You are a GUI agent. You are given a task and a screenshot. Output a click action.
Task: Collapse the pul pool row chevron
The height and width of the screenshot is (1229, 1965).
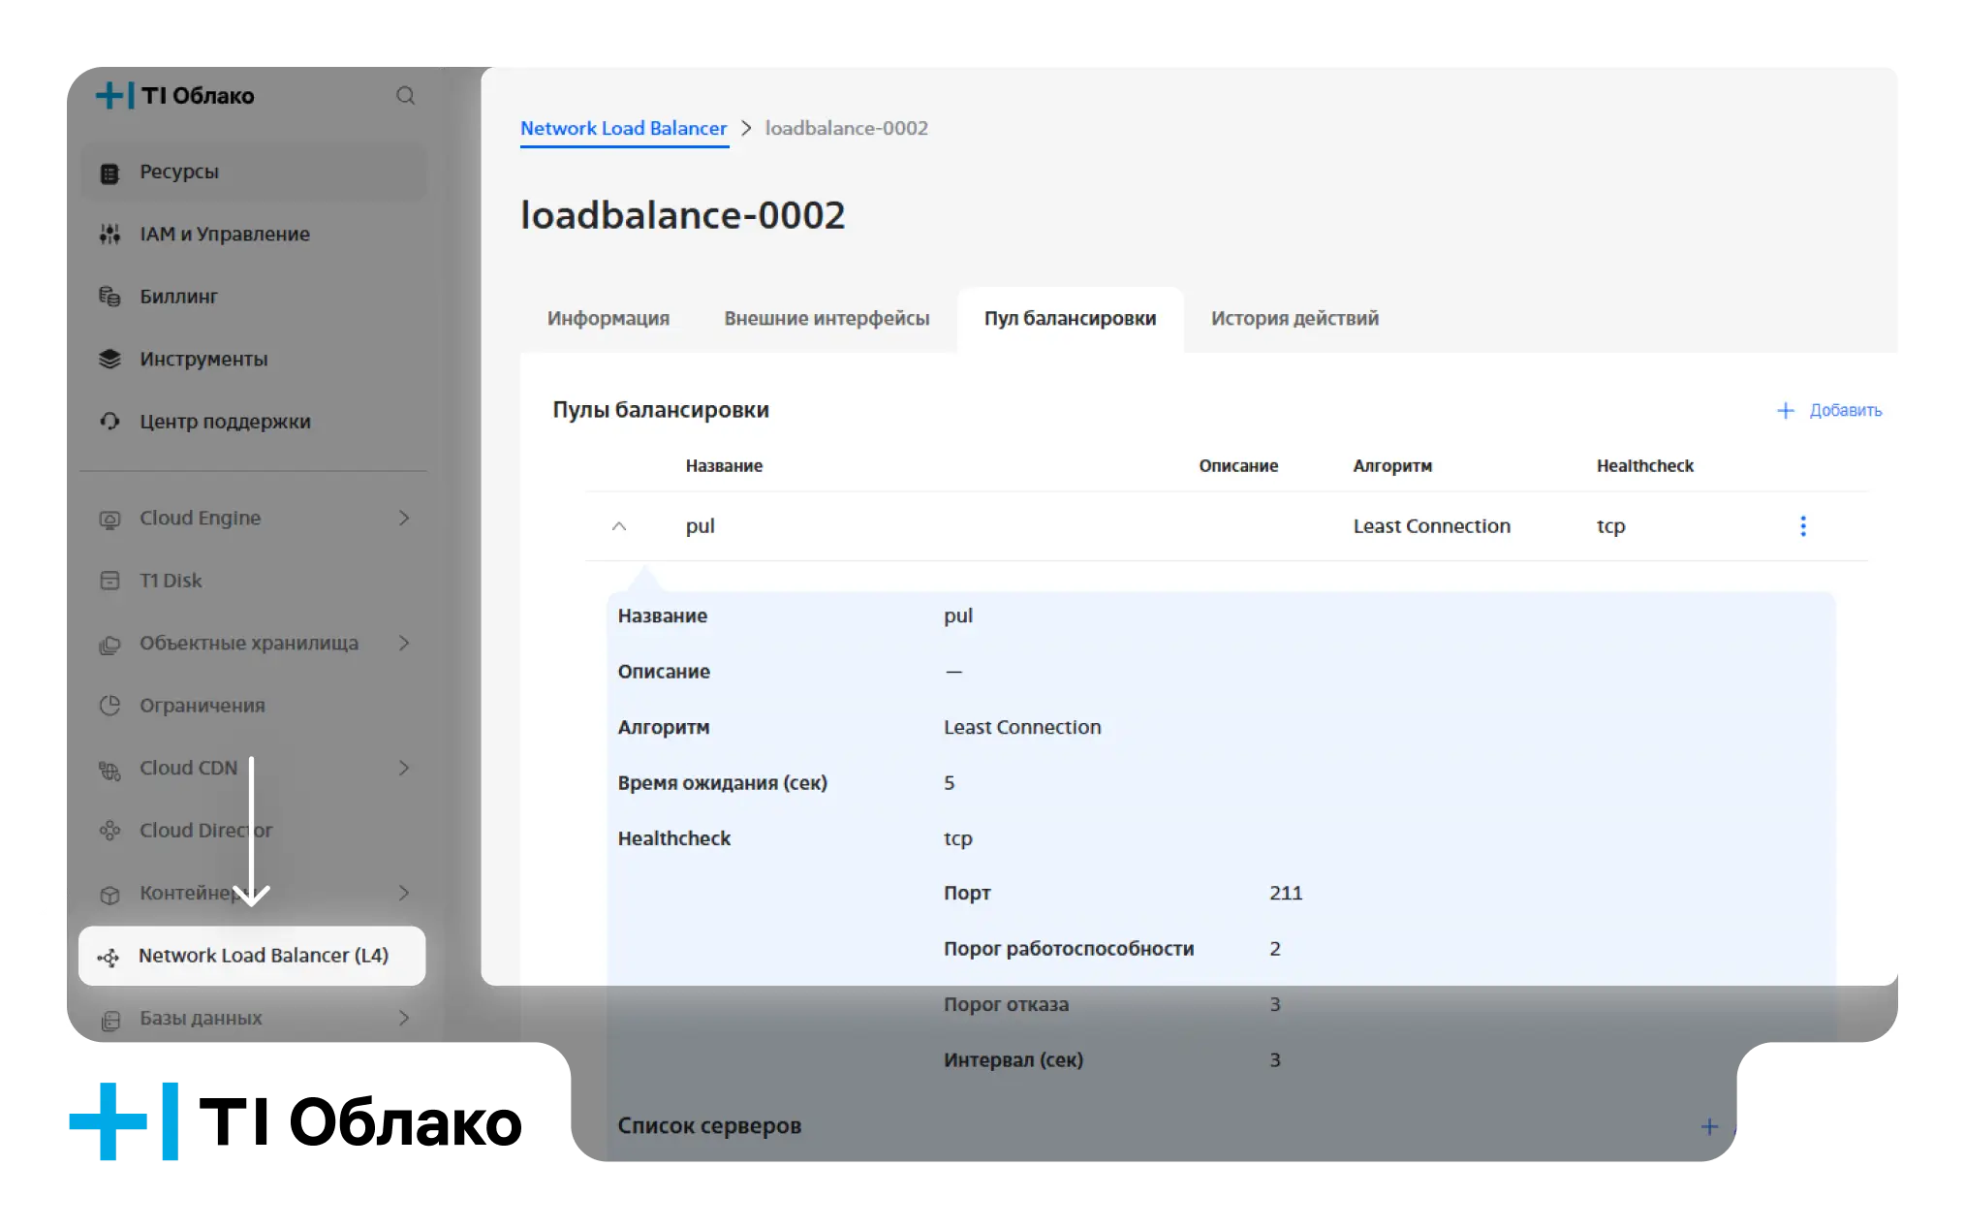click(619, 526)
